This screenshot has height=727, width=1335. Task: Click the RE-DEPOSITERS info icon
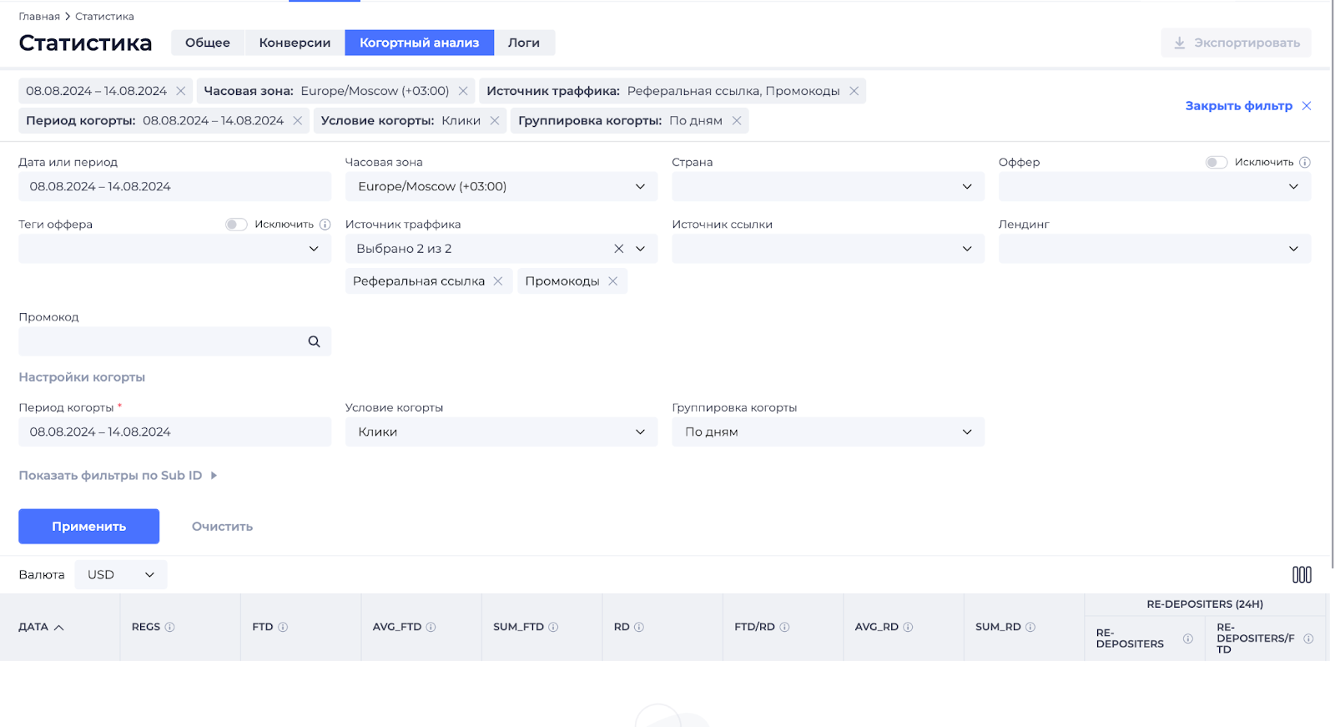(1188, 639)
